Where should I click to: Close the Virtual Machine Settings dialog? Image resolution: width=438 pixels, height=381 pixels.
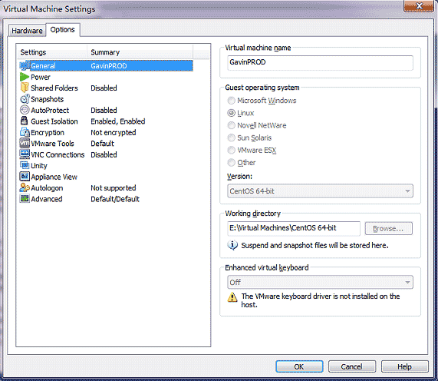point(419,6)
